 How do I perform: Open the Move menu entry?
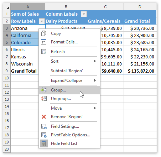[x=69, y=108]
